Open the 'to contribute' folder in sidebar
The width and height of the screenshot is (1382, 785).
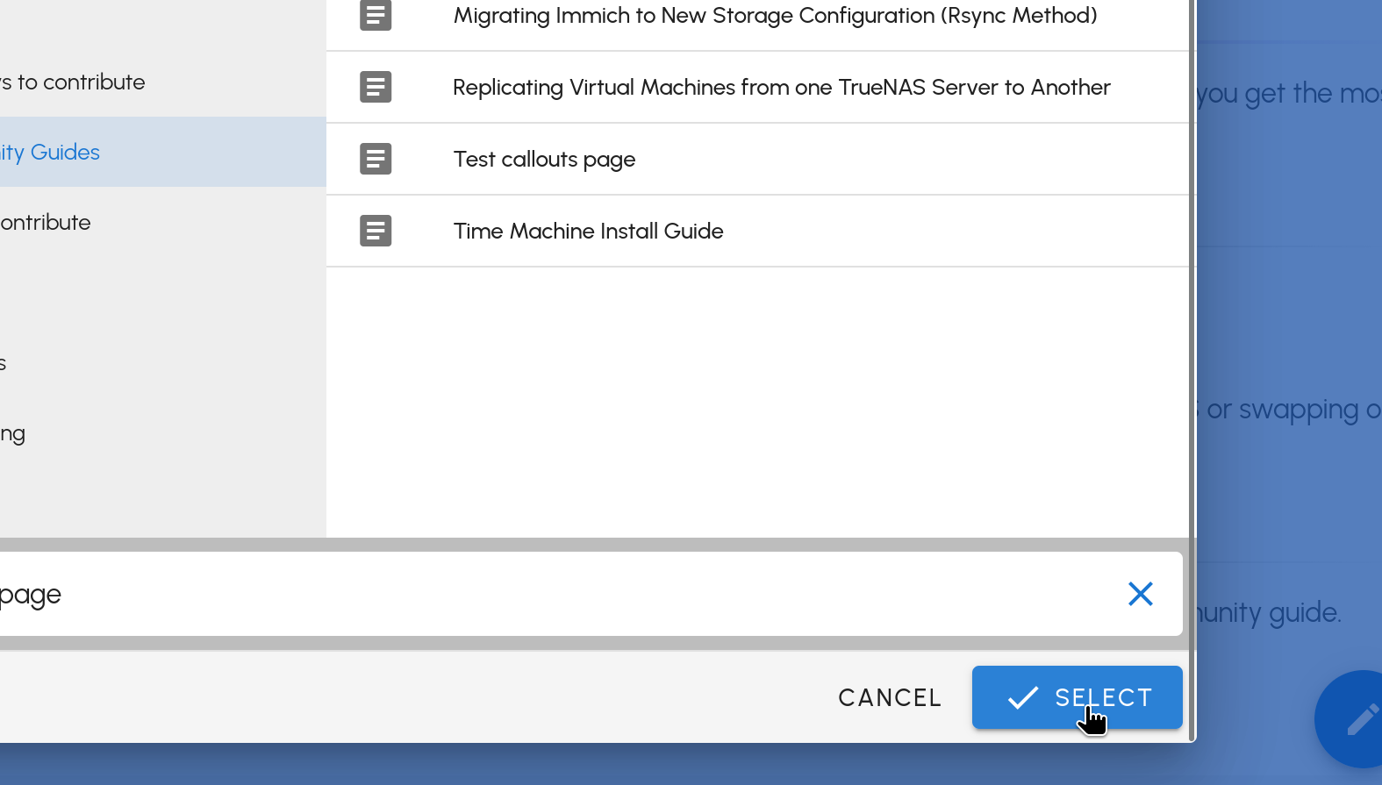(162, 82)
